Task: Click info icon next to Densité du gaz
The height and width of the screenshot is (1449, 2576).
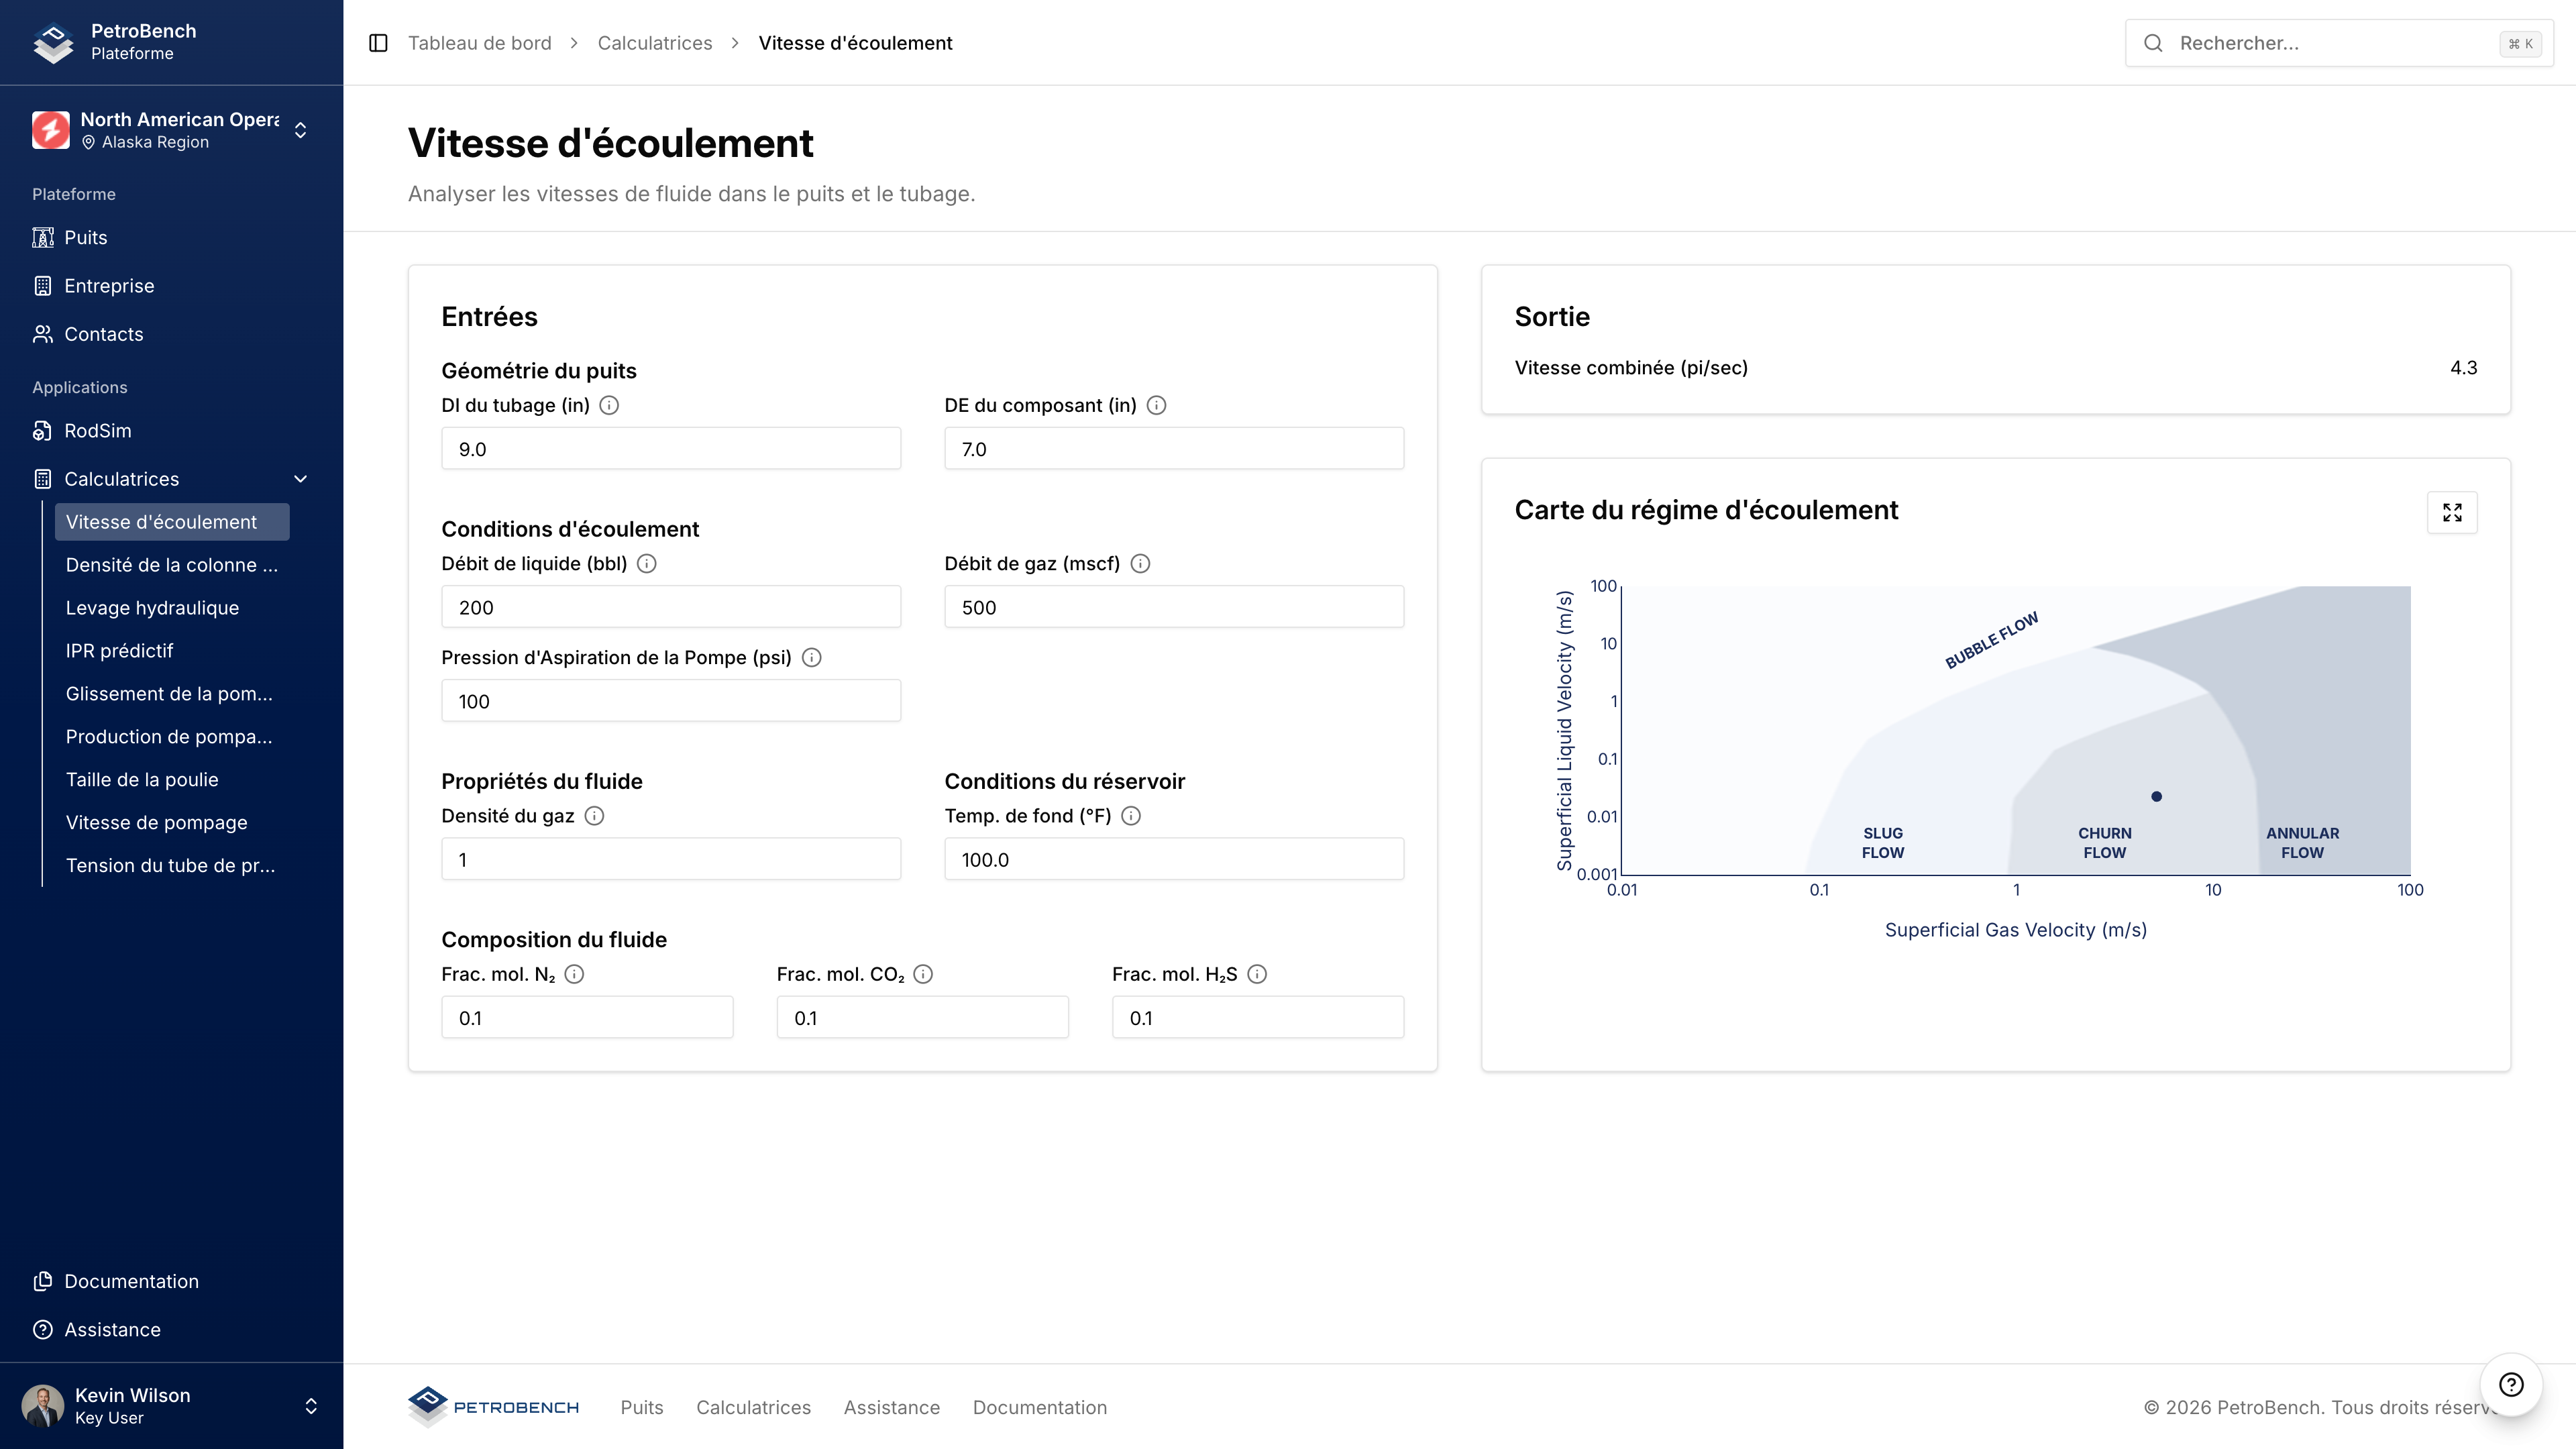Action: pyautogui.click(x=594, y=816)
